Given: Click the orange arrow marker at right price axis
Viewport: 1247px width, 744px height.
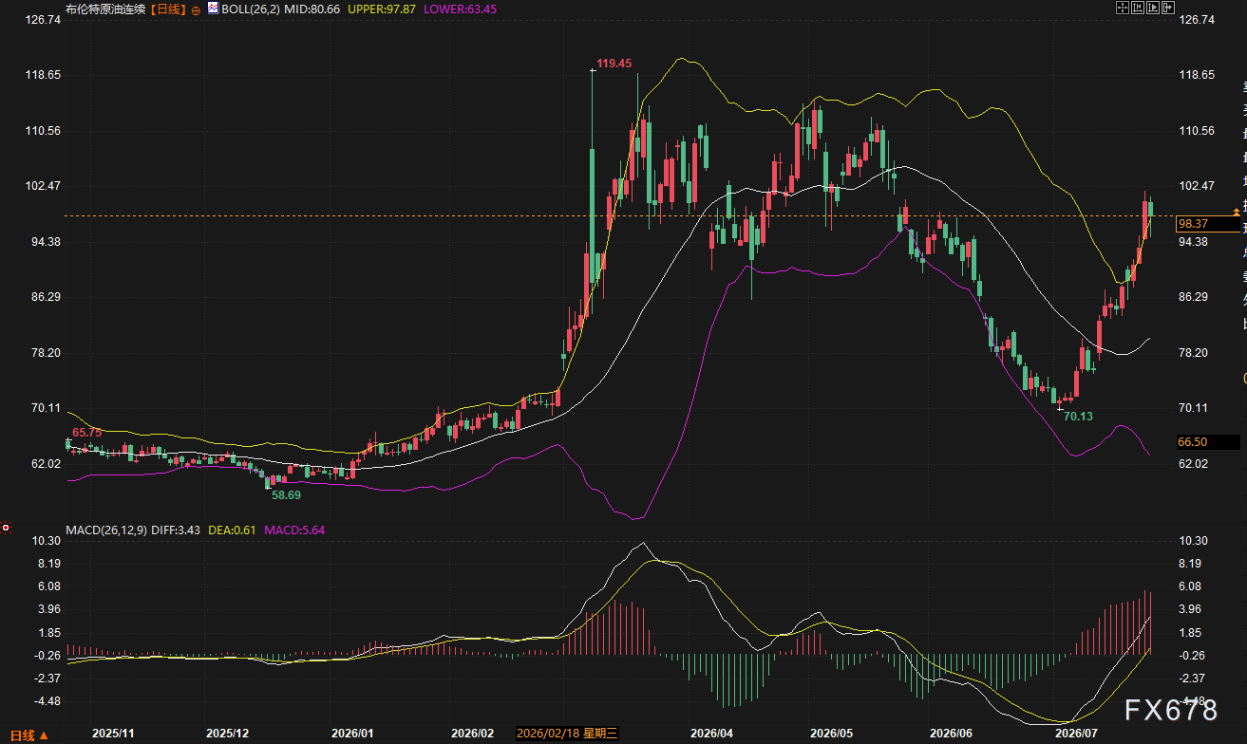Looking at the screenshot, I should pos(1236,210).
